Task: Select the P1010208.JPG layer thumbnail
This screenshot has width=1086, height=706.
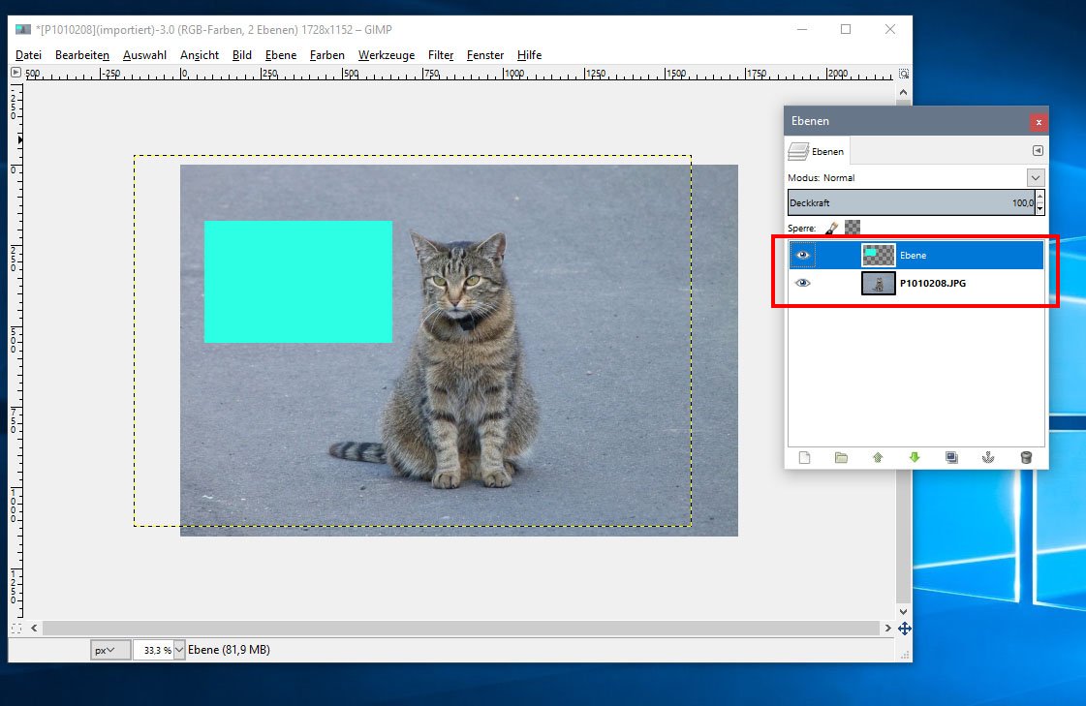Action: click(x=878, y=283)
